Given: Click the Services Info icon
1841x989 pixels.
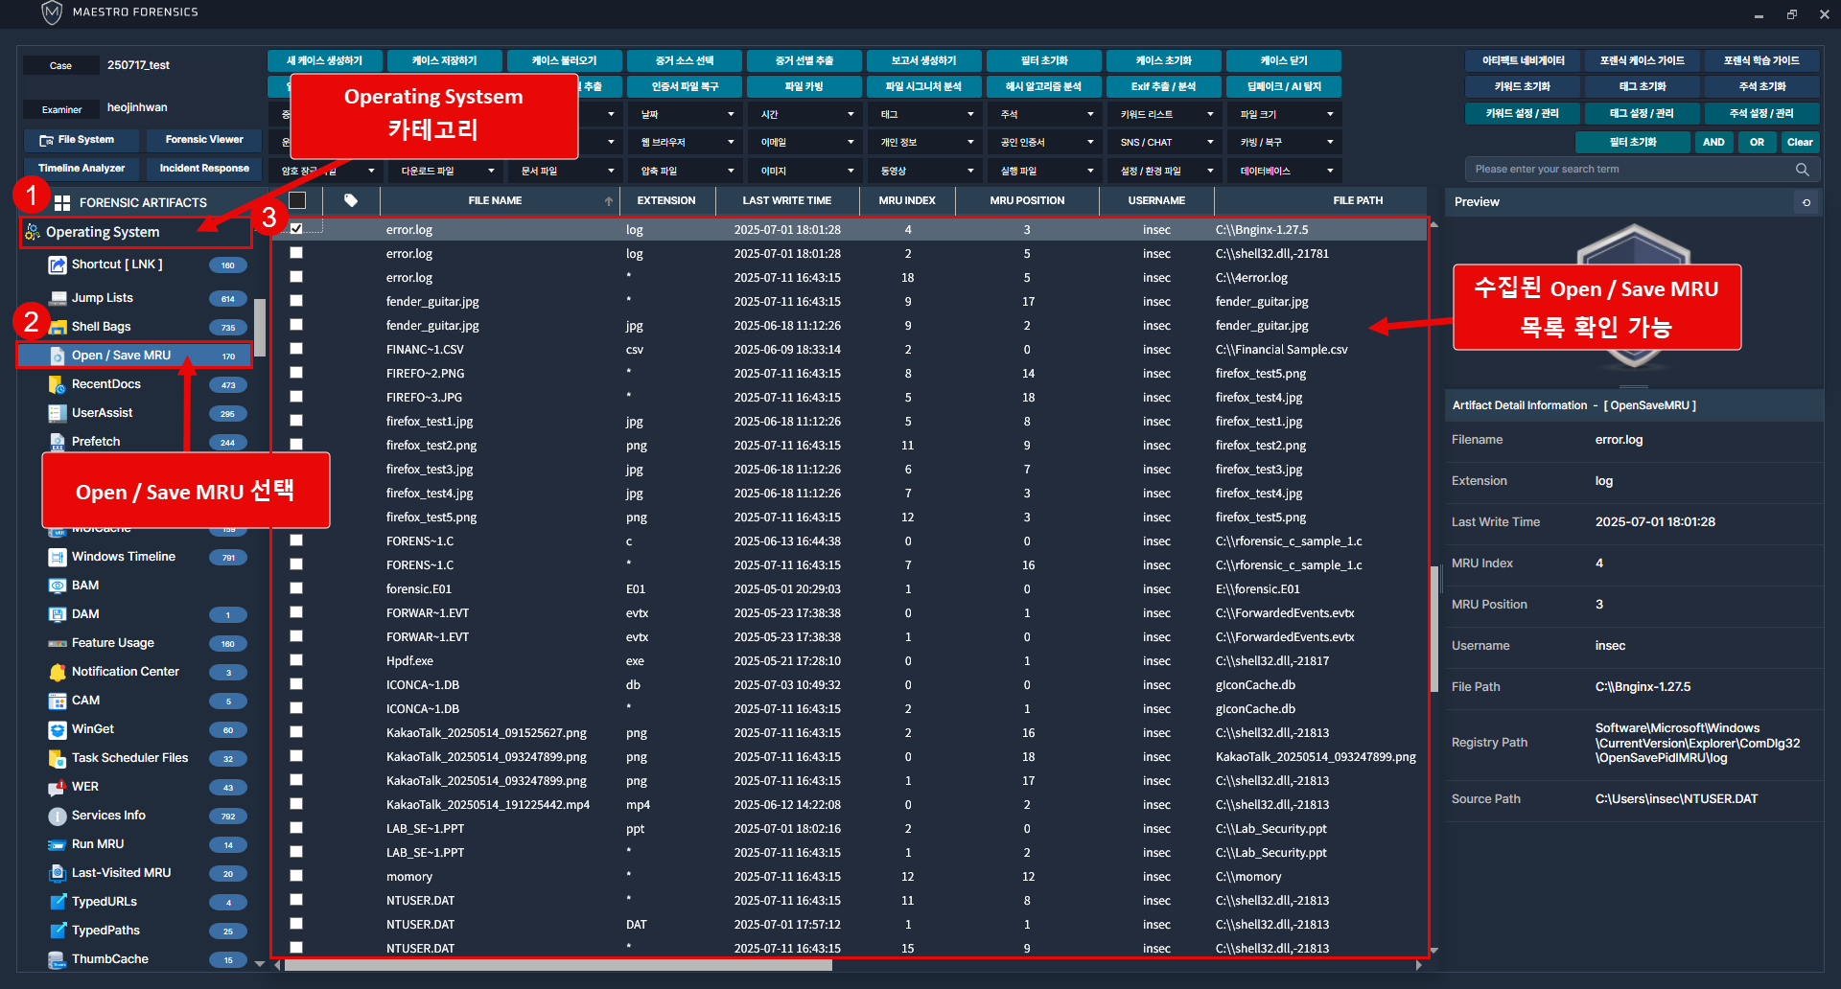Looking at the screenshot, I should (x=58, y=816).
